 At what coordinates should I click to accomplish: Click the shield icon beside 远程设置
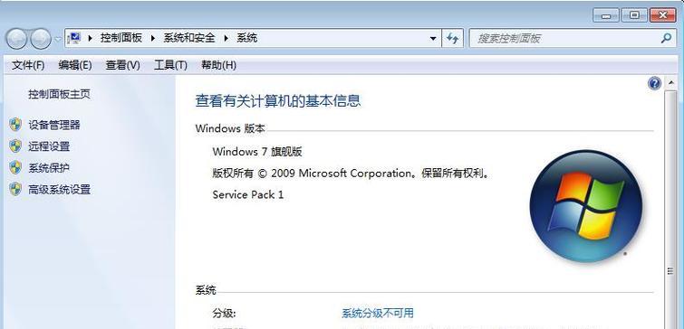(x=15, y=146)
